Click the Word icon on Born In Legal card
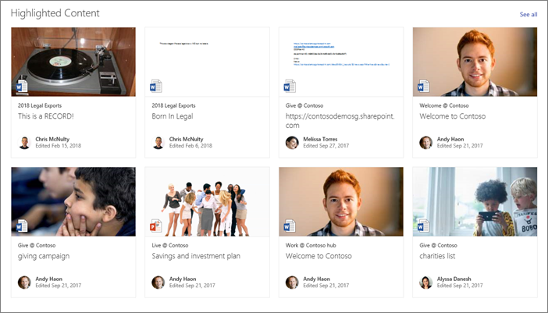Screen dimensions: 548x313 155,87
